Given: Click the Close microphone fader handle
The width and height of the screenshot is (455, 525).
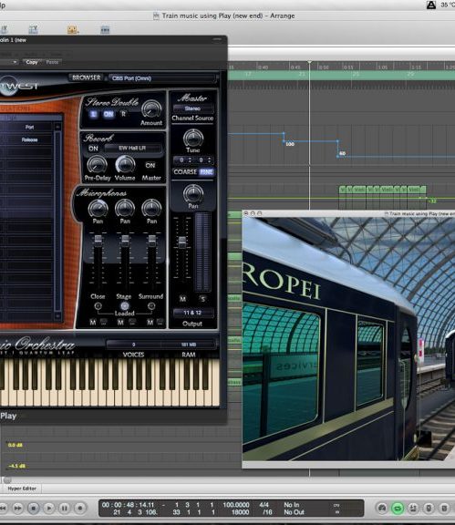Looking at the screenshot, I should [x=98, y=240].
